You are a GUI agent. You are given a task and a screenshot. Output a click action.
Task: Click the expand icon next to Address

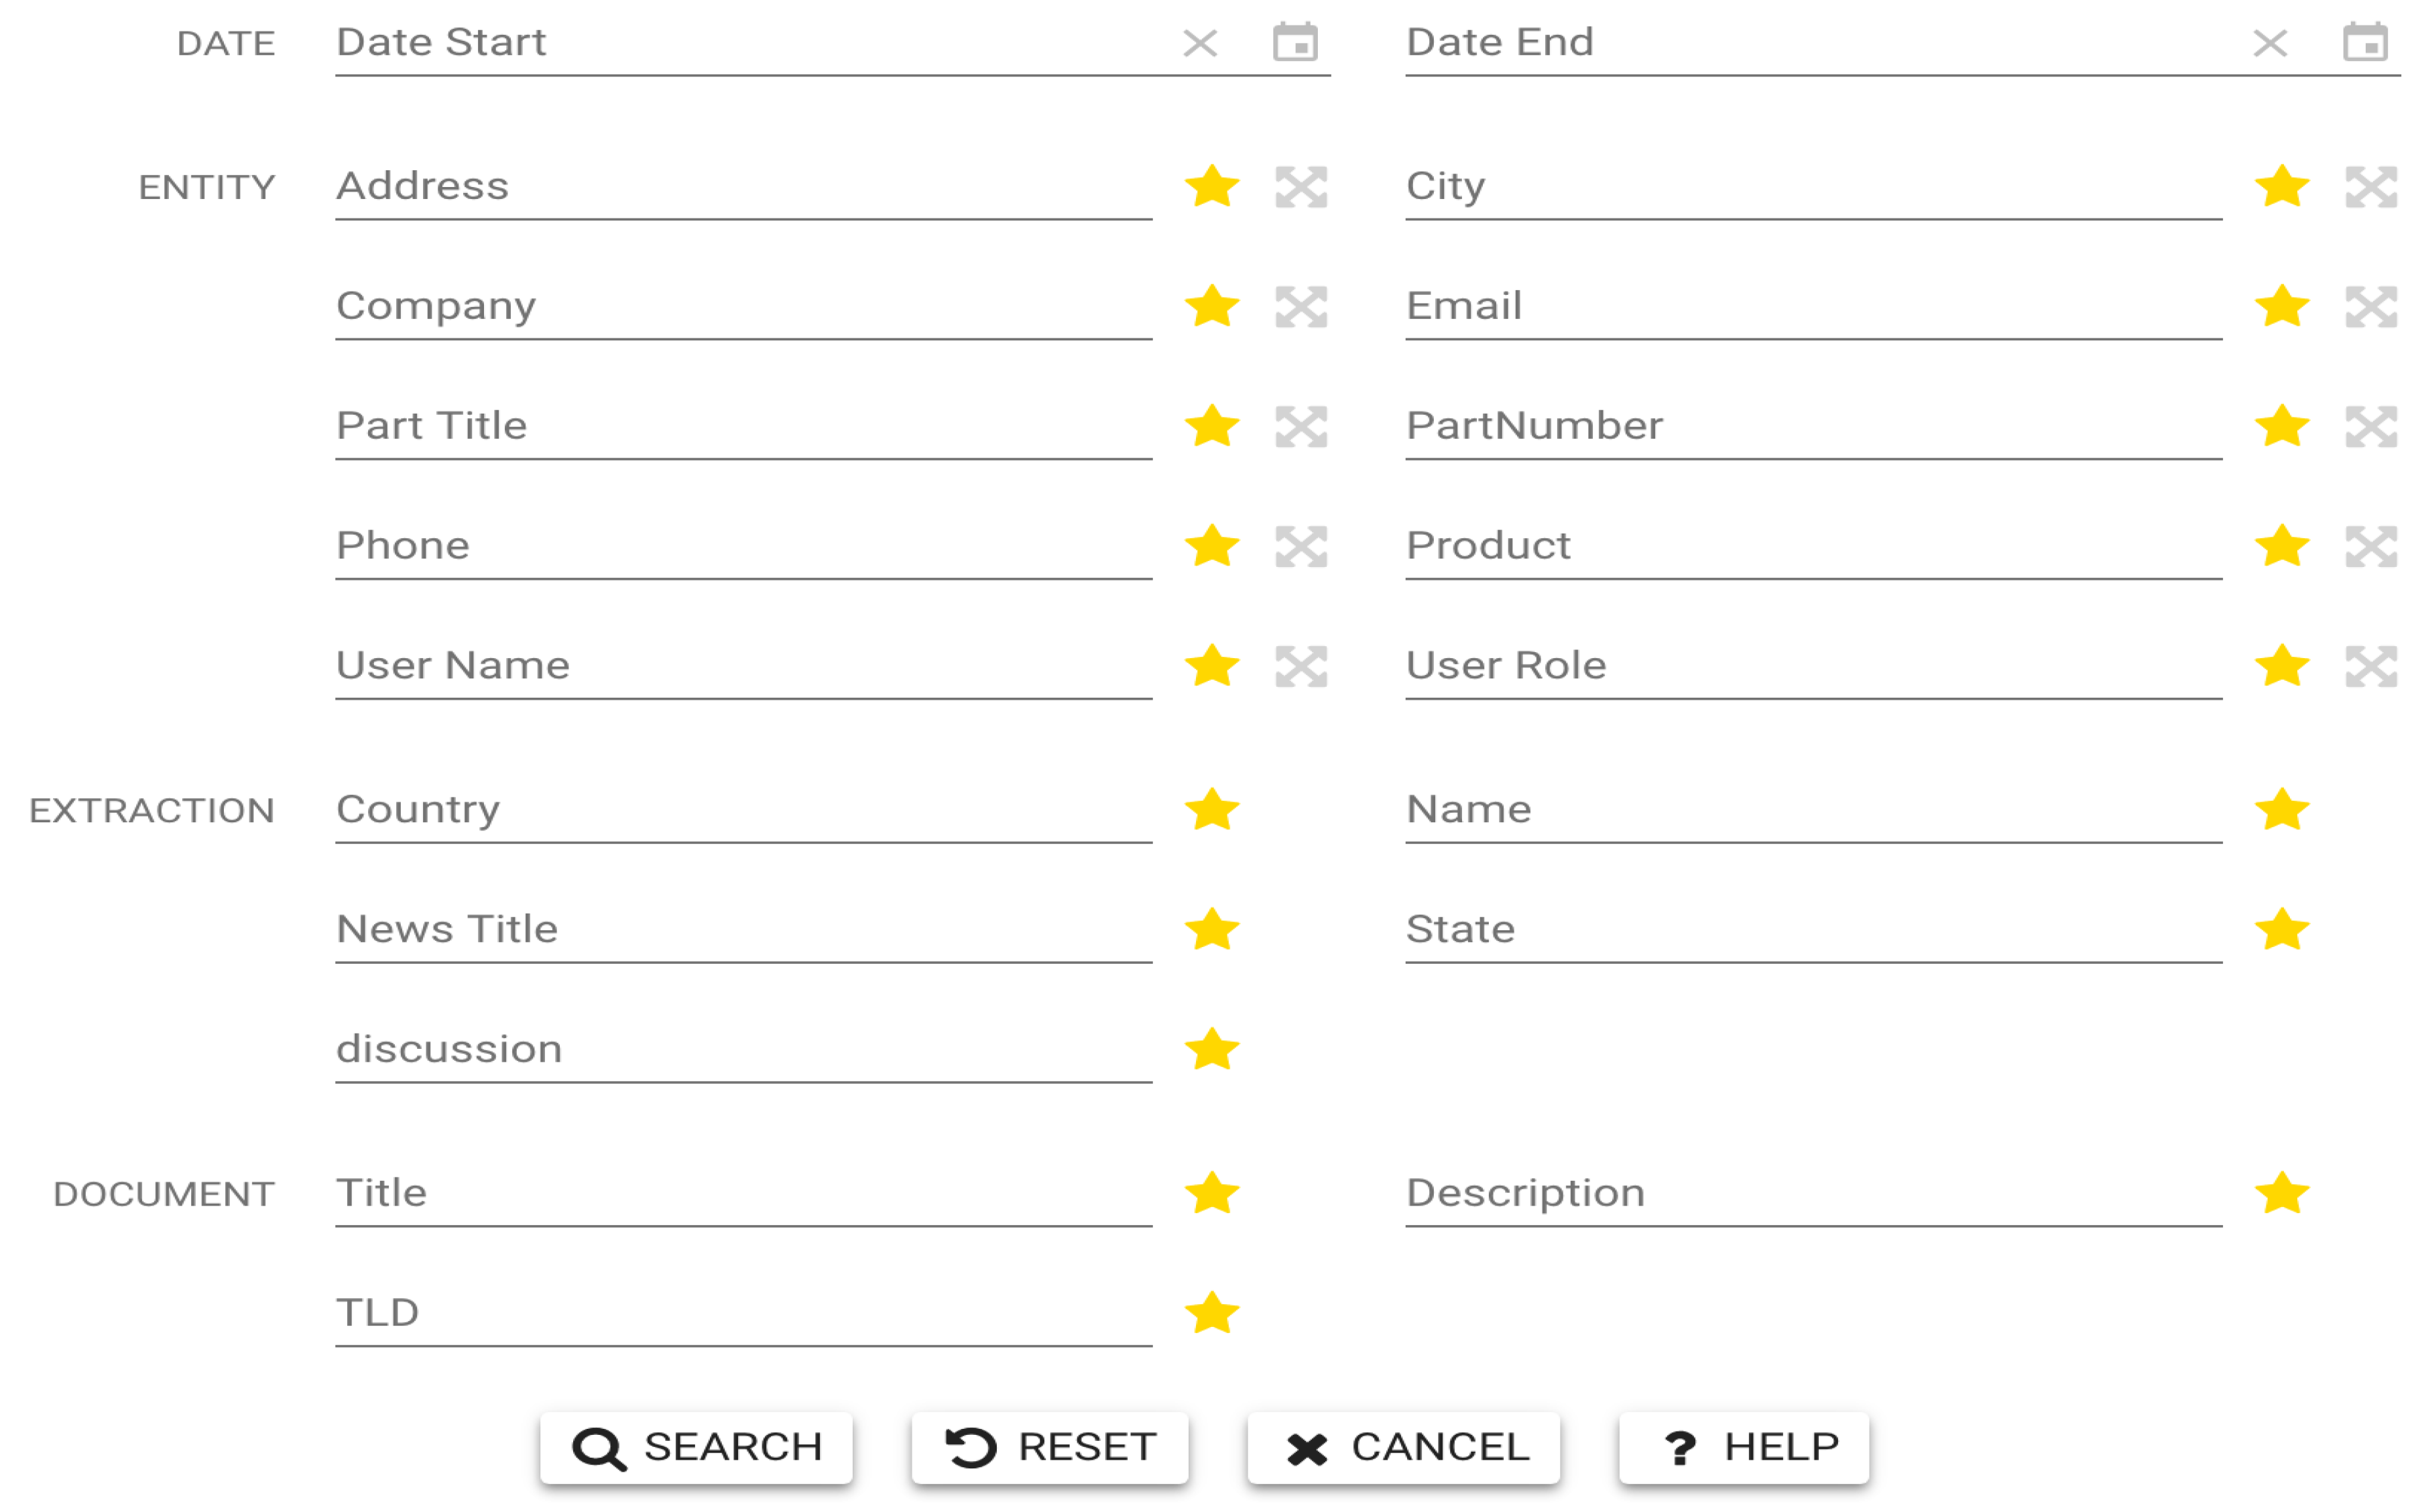pyautogui.click(x=1301, y=187)
